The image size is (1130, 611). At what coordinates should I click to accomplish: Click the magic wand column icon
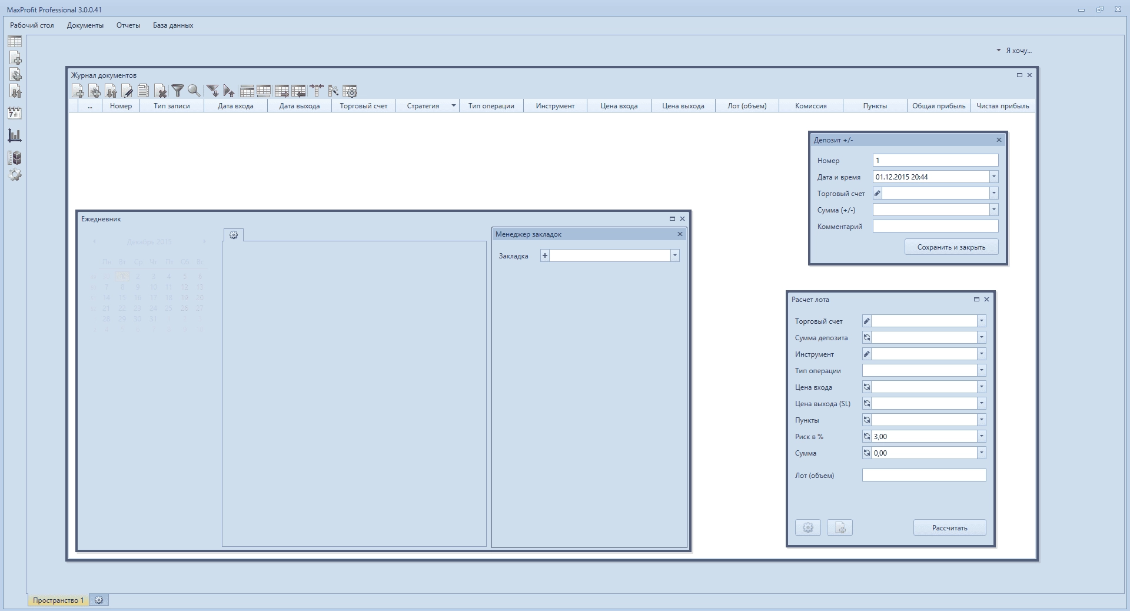333,91
